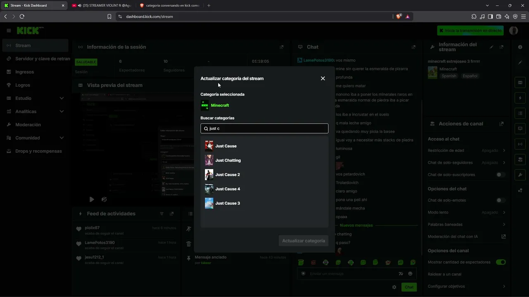The width and height of the screenshot is (529, 297).
Task: Click the green Chat send button
Action: (409, 287)
